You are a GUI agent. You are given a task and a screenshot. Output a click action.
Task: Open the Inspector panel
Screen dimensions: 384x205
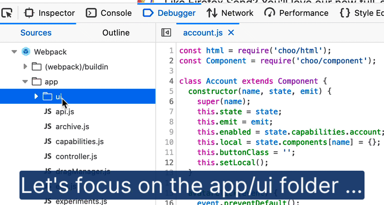(x=49, y=13)
